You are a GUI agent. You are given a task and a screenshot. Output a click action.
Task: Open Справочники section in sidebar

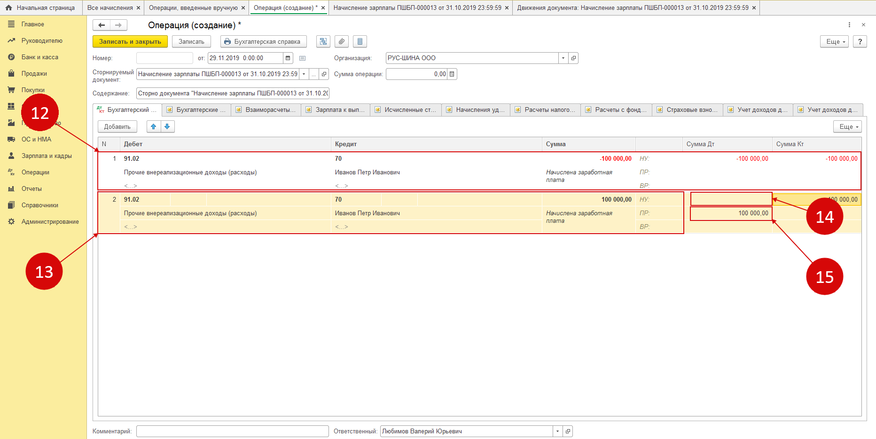coord(40,205)
